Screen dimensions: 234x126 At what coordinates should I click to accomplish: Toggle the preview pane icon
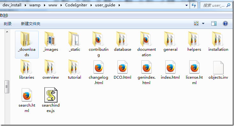coord(214,23)
